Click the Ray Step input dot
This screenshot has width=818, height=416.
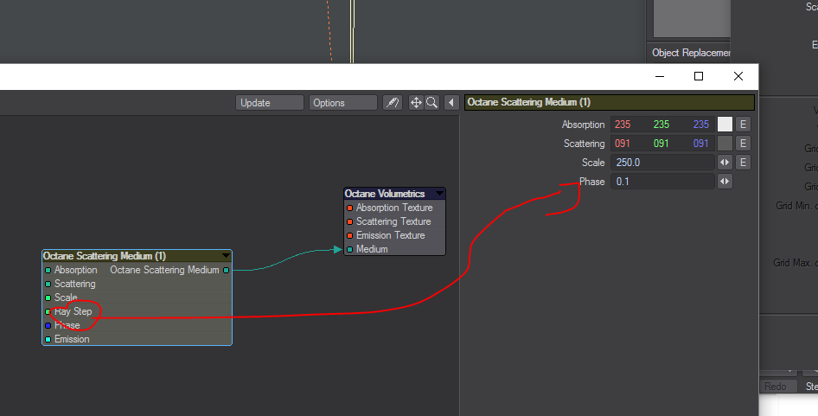(x=48, y=311)
